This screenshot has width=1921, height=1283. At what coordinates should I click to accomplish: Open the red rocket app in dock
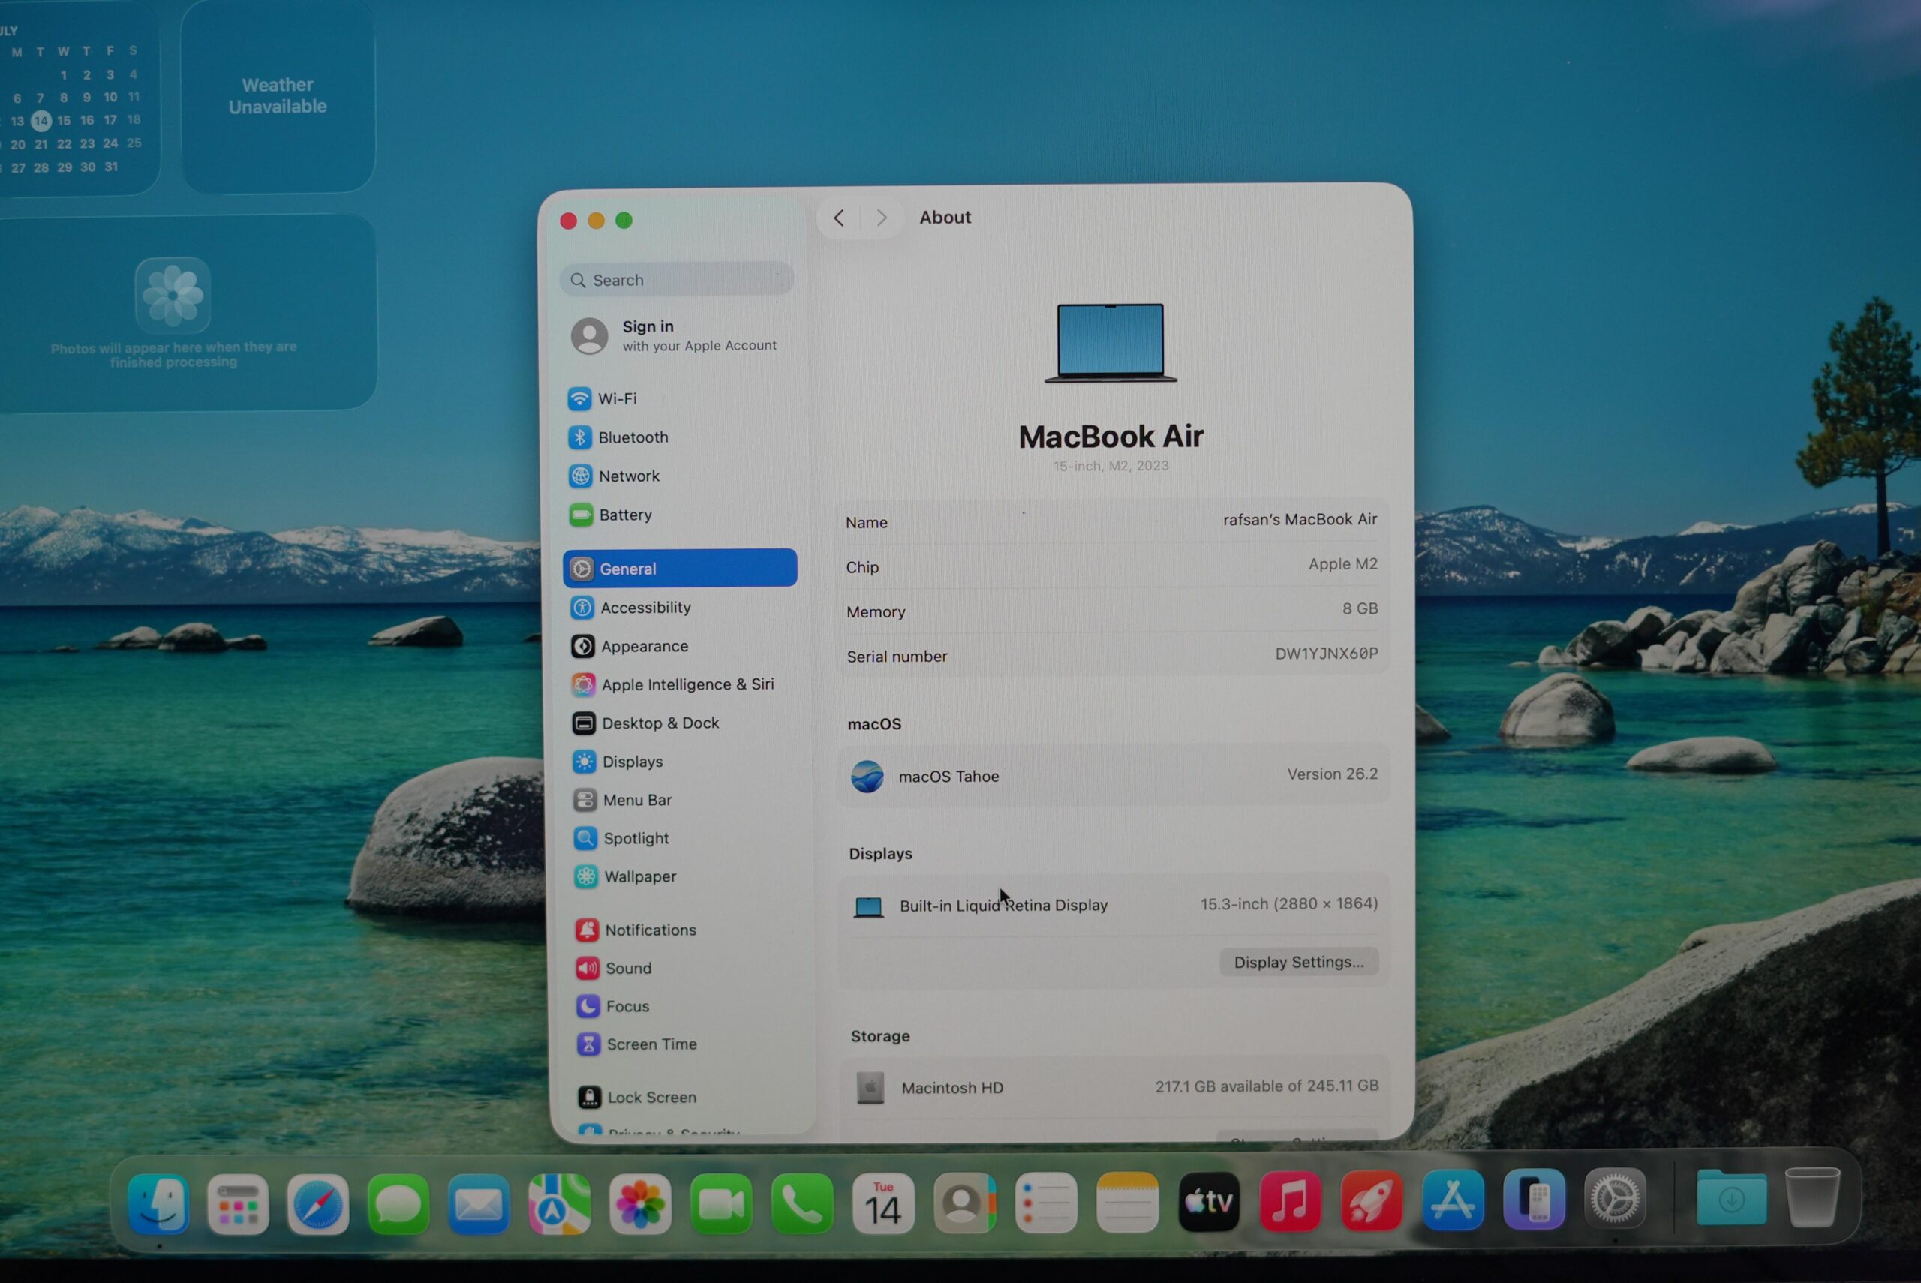click(1372, 1200)
